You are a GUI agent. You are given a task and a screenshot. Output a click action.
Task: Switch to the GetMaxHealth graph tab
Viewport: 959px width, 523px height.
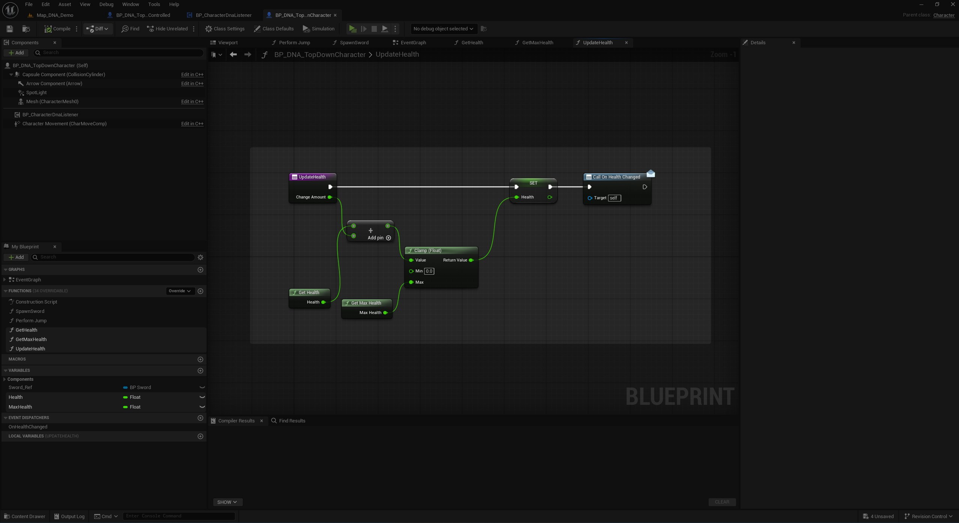(x=537, y=43)
